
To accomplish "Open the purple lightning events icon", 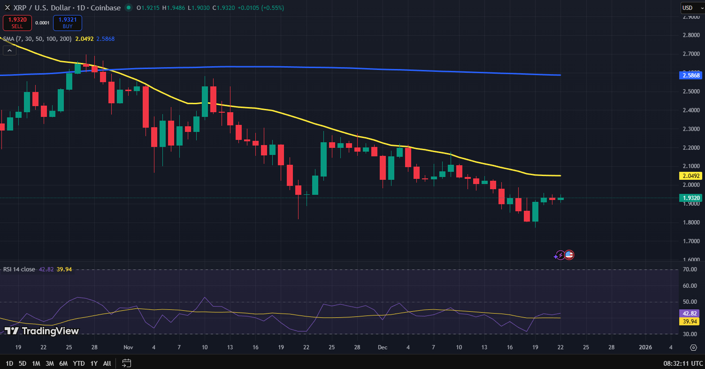I will [x=560, y=255].
